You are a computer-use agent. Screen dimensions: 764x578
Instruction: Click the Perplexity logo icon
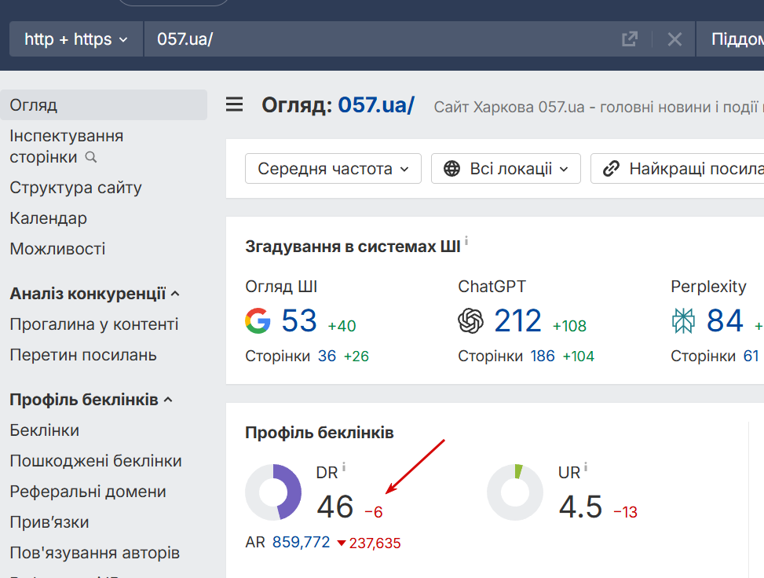click(x=683, y=320)
